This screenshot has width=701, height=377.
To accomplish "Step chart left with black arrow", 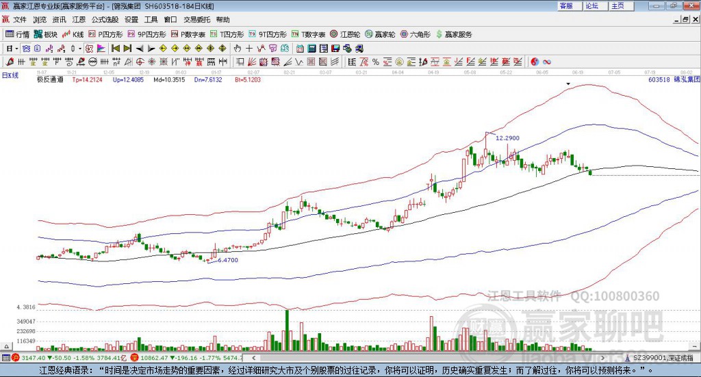I will [140, 49].
